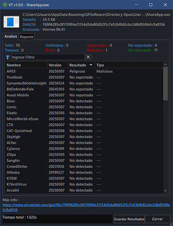Click the Total : 76 counter
The width and height of the screenshot is (173, 226).
click(x=12, y=45)
